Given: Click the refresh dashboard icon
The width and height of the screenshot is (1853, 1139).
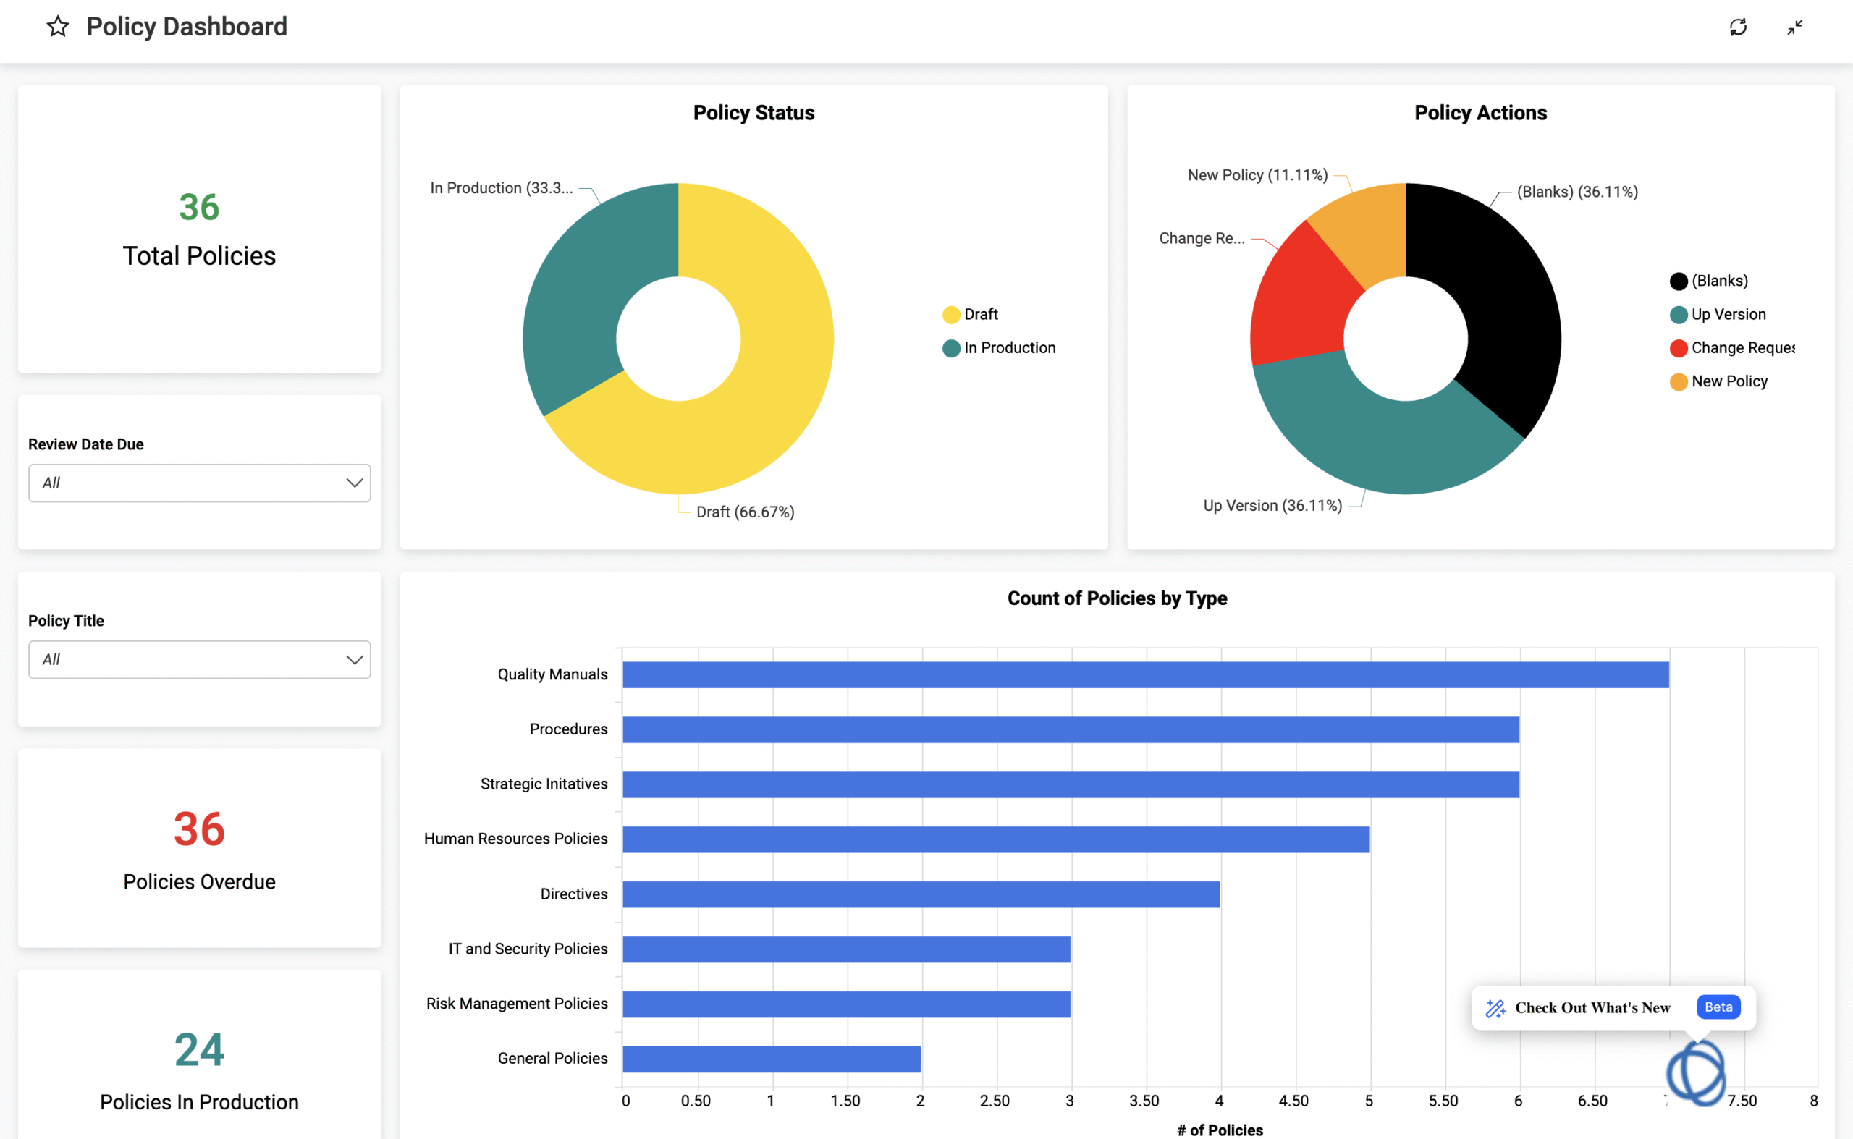Looking at the screenshot, I should 1738,27.
